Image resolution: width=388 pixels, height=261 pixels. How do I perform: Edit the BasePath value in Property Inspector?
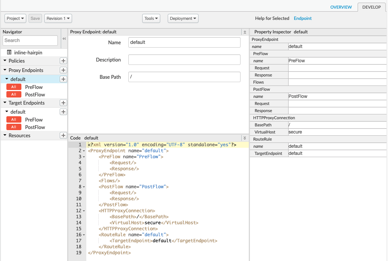[x=337, y=125]
